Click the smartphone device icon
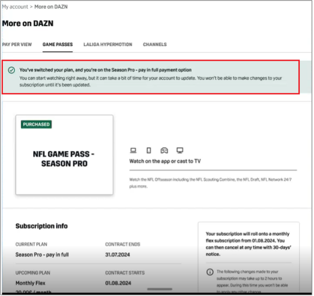Image resolution: width=314 pixels, height=296 pixels. tap(149, 150)
